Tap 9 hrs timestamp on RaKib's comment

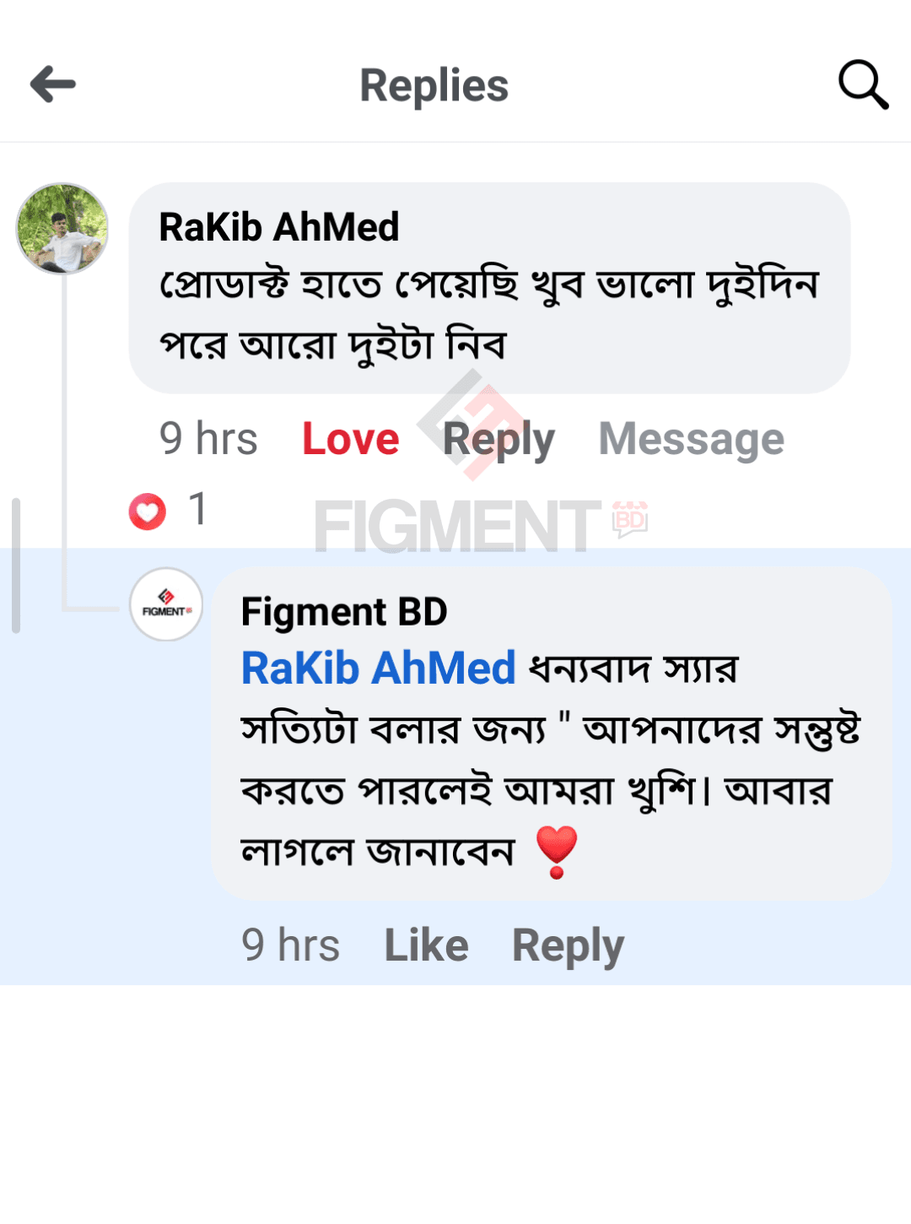[x=208, y=439]
